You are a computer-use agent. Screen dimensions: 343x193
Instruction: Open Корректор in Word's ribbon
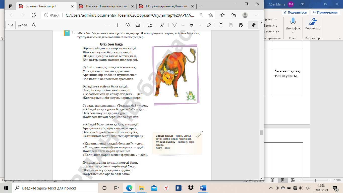(x=313, y=24)
